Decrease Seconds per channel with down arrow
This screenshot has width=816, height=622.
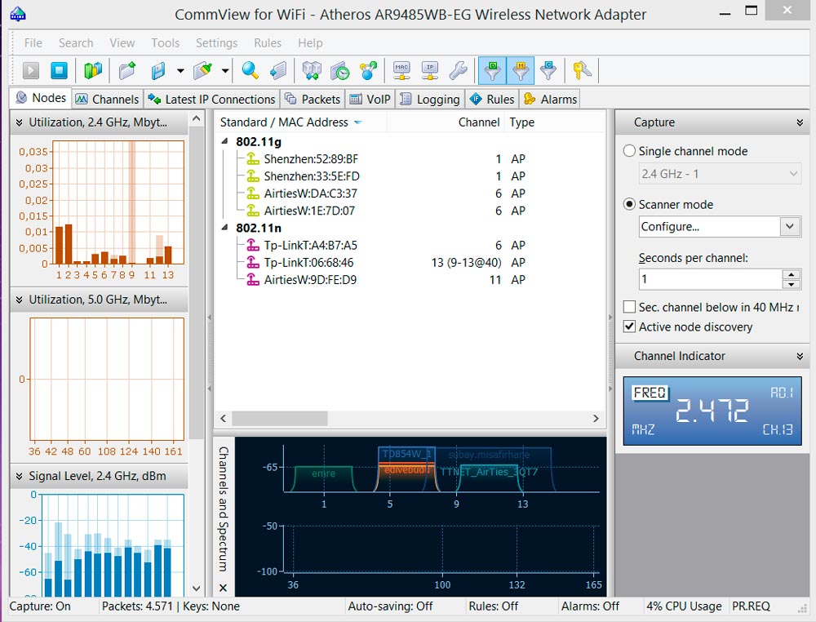click(x=791, y=284)
